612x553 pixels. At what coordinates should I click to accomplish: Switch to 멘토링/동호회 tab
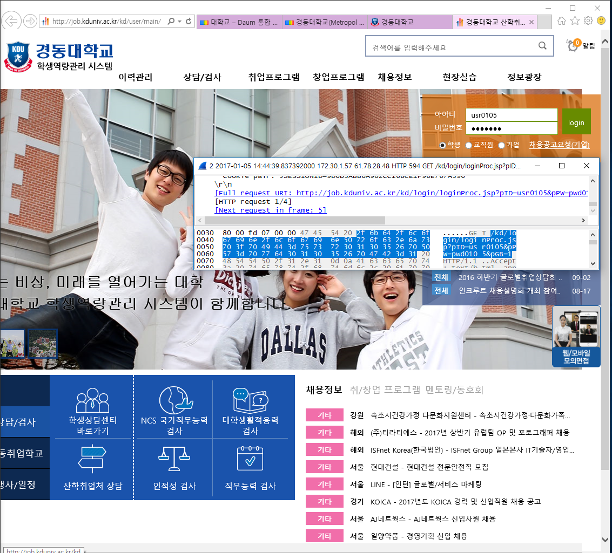tap(454, 390)
